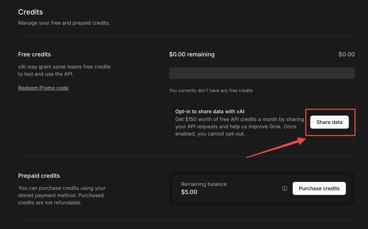Open Purchase credits dialog

(319, 188)
